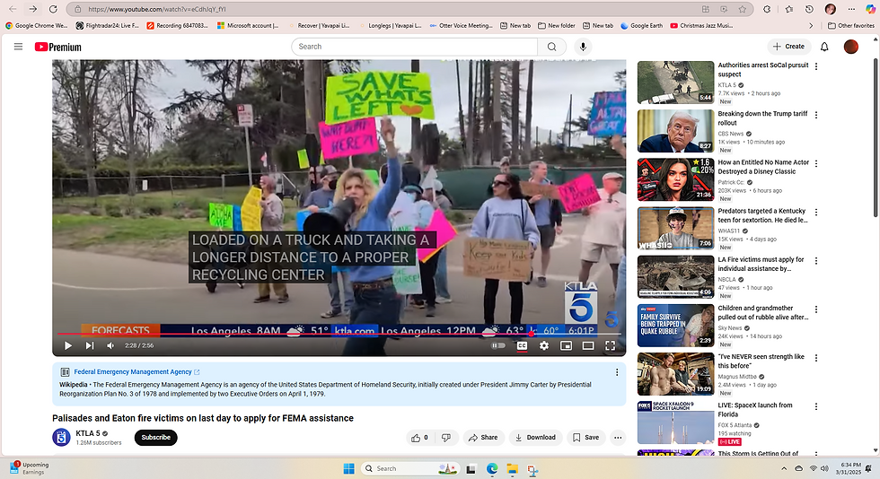Image resolution: width=880 pixels, height=479 pixels.
Task: Open YouTube hamburger guide menu
Action: [18, 47]
